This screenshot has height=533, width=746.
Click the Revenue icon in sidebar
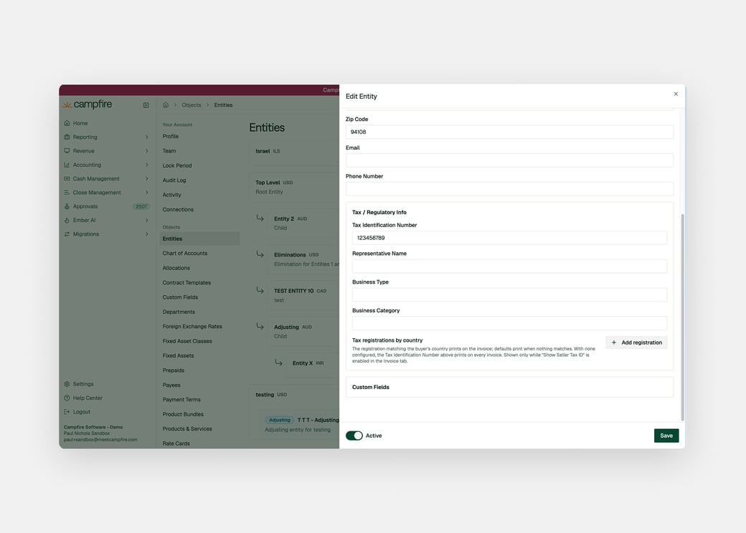pos(67,150)
